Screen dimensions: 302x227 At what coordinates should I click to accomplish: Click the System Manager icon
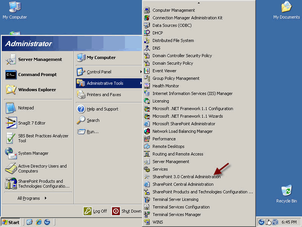(11, 153)
